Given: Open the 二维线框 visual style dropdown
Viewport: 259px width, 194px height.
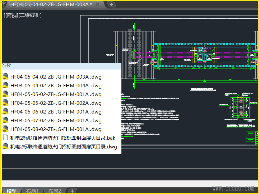Looking at the screenshot, I should point(30,15).
